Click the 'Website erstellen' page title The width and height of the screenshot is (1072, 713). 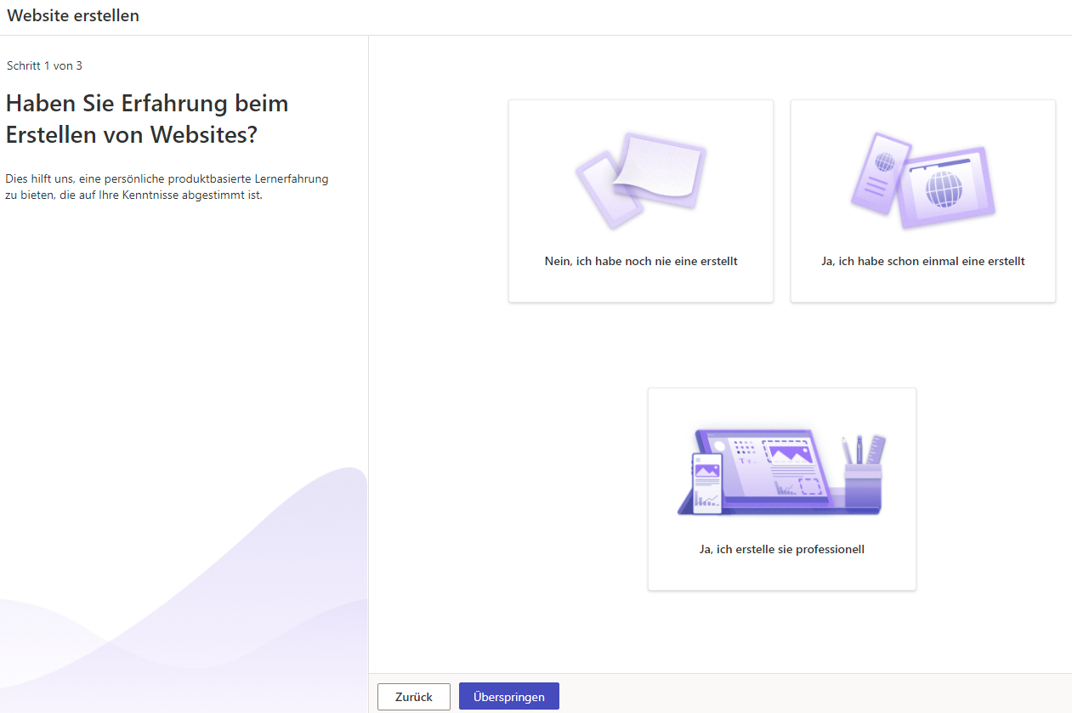(x=73, y=16)
